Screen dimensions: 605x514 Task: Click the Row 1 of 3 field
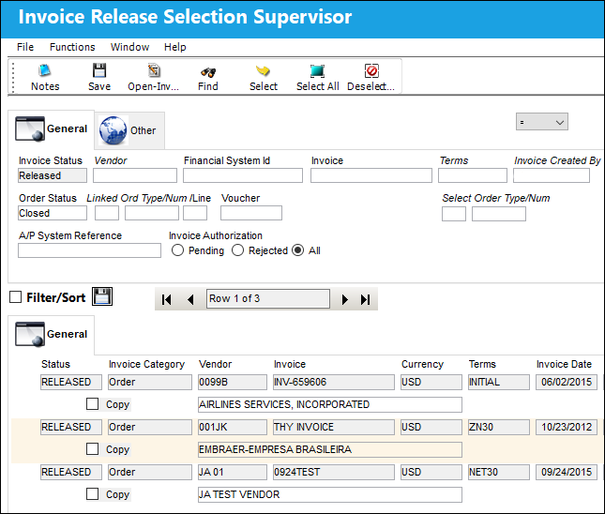click(268, 298)
